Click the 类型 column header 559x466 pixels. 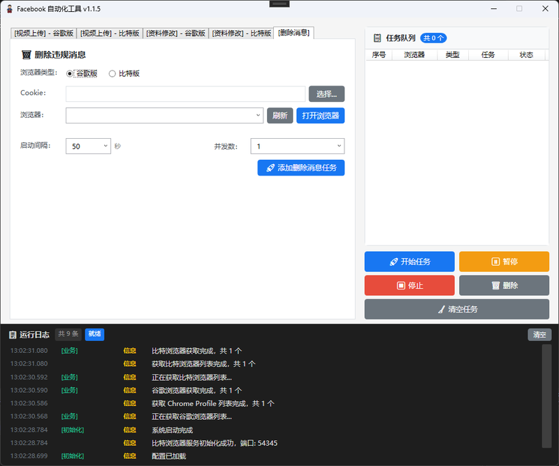(x=452, y=55)
